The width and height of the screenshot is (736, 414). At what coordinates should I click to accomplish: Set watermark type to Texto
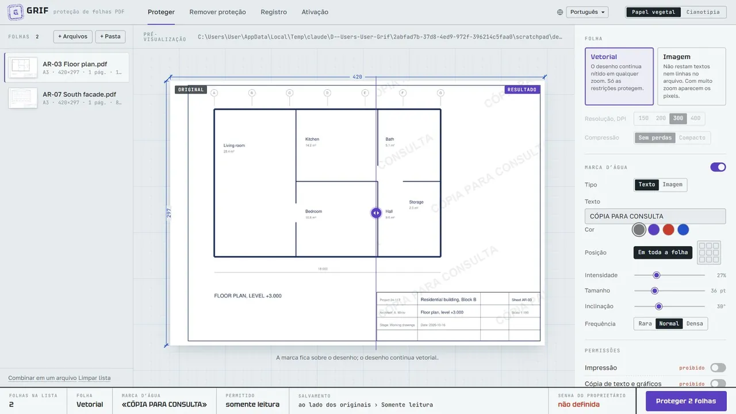click(647, 185)
